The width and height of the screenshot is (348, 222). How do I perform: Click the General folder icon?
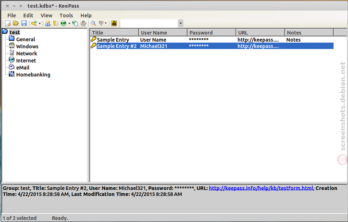coord(12,39)
